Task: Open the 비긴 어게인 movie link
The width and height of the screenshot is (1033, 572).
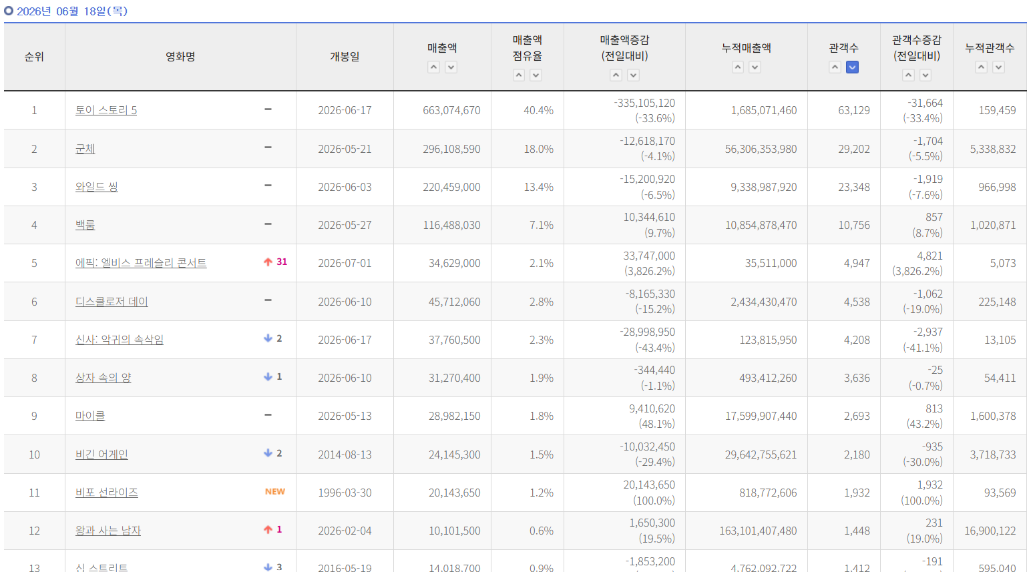Action: click(x=101, y=455)
